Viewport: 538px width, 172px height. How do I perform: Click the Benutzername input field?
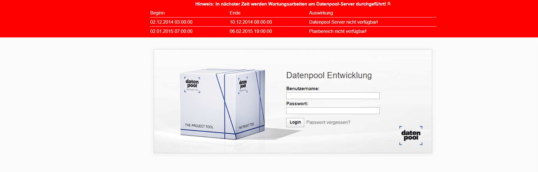pyautogui.click(x=333, y=96)
